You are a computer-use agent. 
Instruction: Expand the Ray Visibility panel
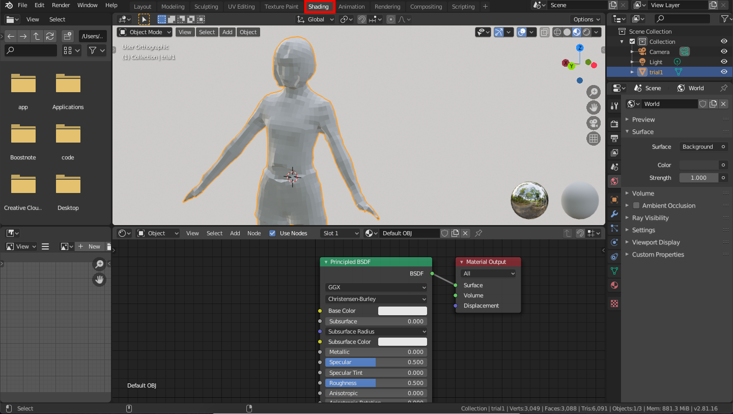[x=650, y=218]
